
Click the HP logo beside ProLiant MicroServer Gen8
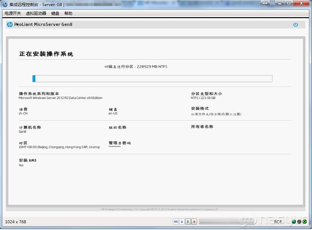coord(9,25)
